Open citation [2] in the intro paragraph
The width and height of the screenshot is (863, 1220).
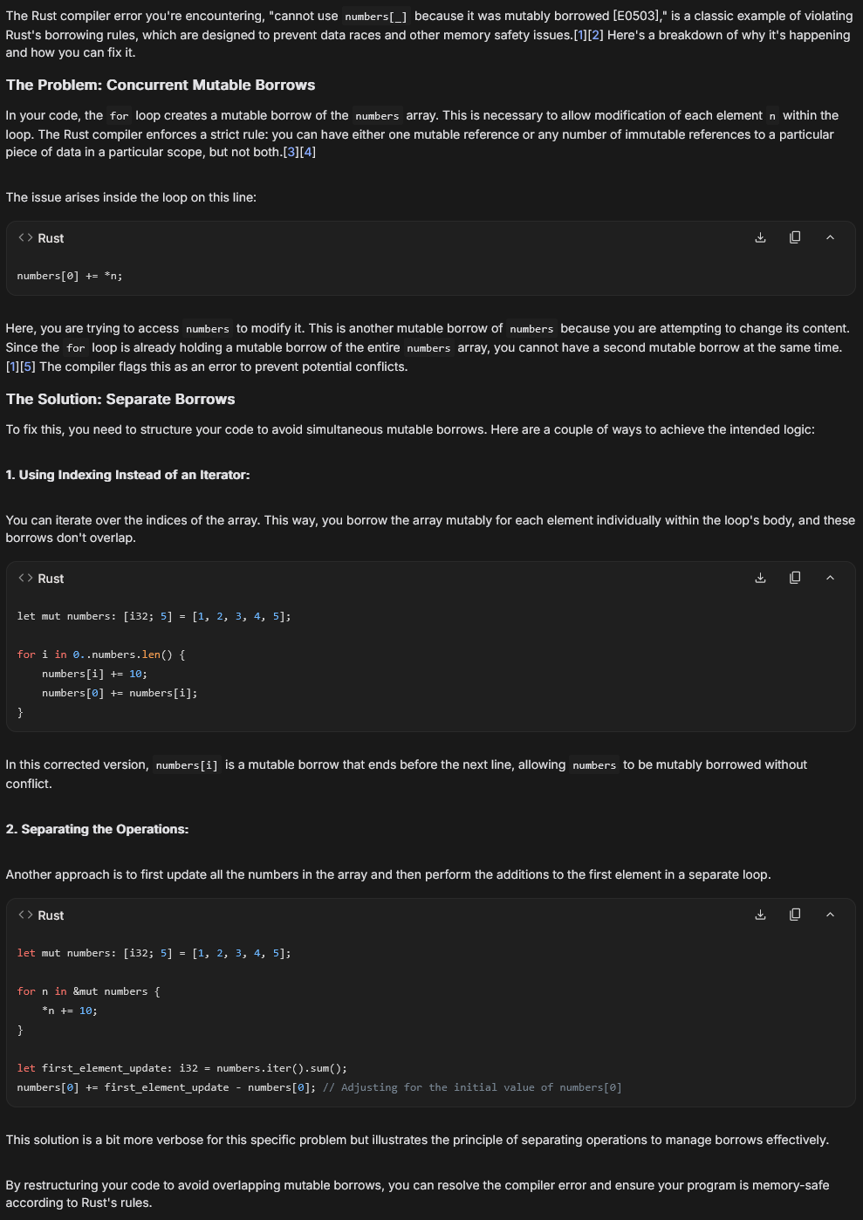coord(596,35)
